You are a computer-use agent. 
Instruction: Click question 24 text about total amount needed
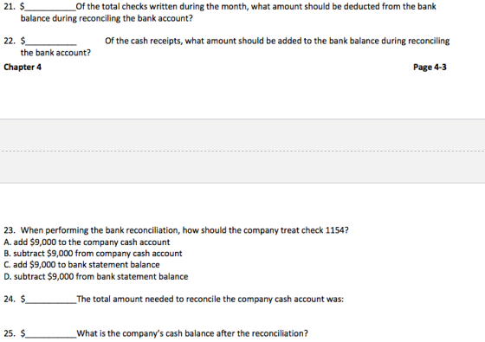[210, 300]
